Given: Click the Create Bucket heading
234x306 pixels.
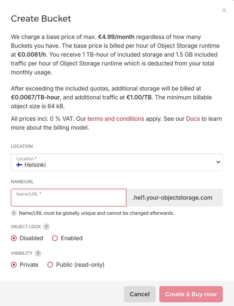Looking at the screenshot, I should point(41,19).
